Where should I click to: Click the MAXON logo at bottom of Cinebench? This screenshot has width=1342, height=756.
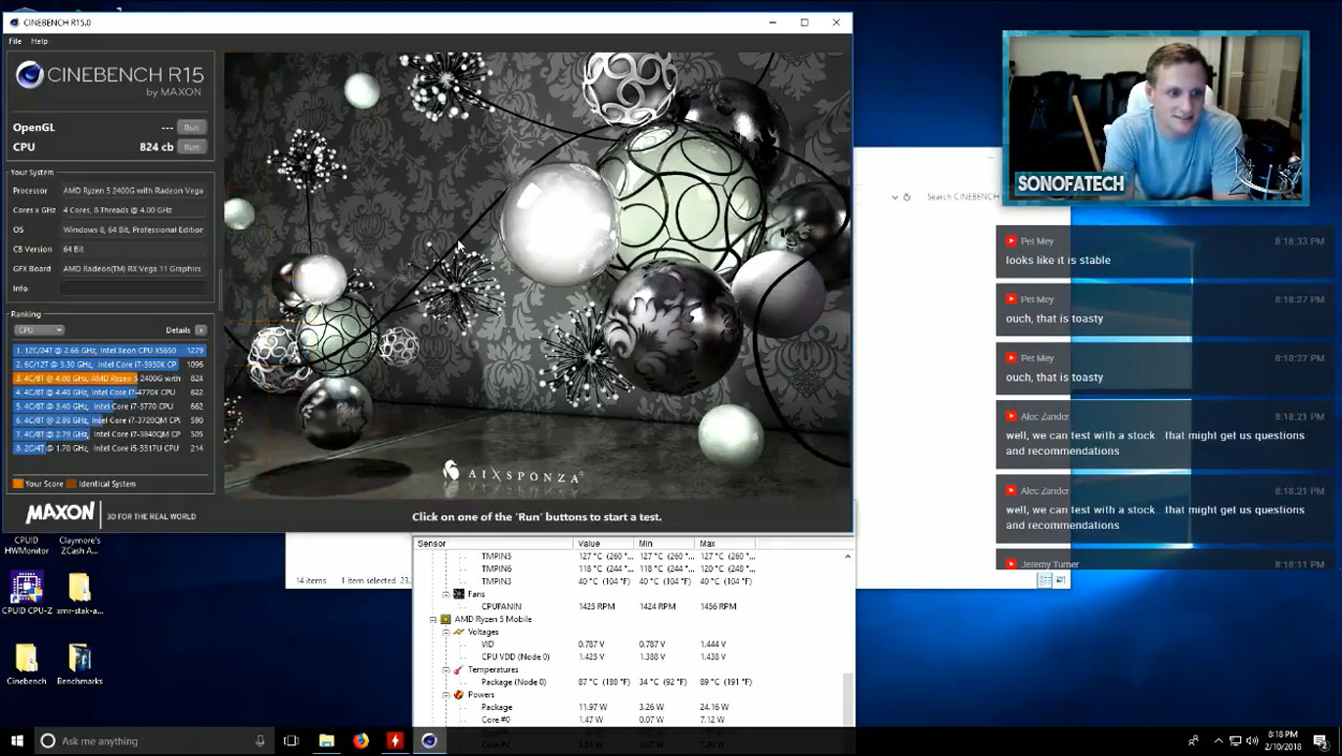pos(60,513)
